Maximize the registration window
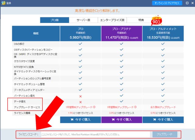Image resolution: width=195 pixels, height=140 pixels. 187,3
